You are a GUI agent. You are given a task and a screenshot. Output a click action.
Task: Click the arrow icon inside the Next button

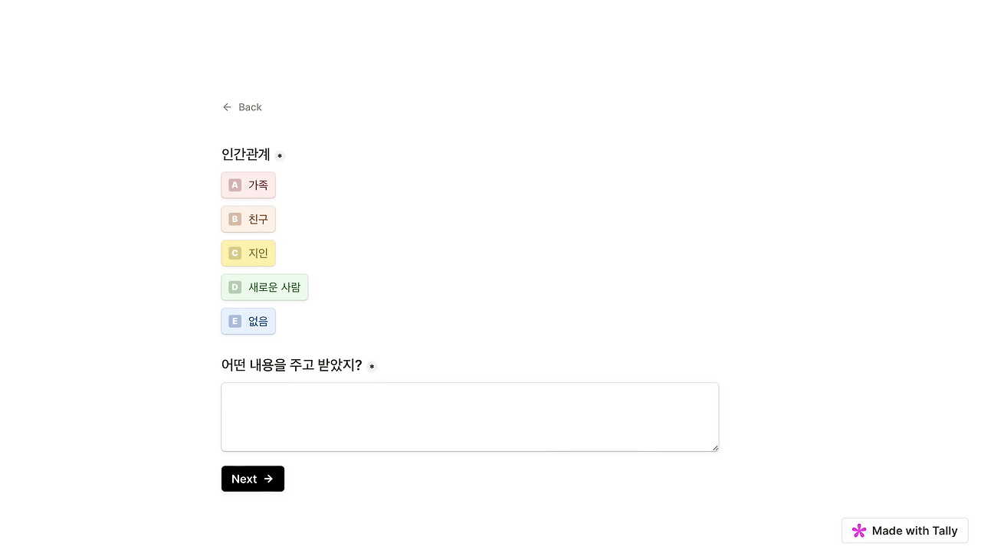(267, 479)
